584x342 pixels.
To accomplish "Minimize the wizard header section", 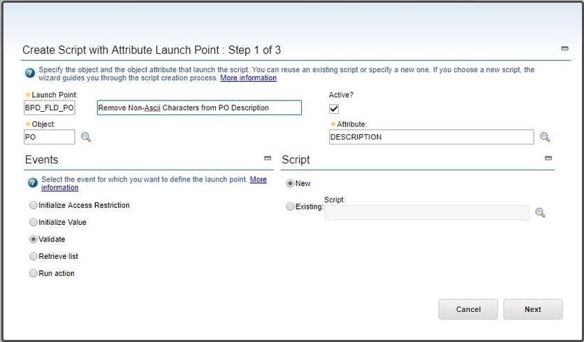I will 564,48.
